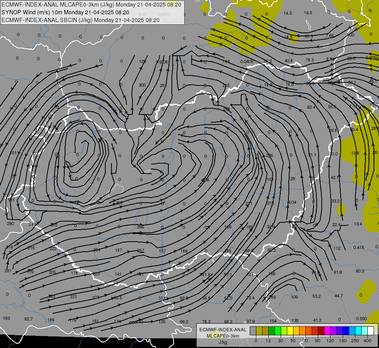Click the map value 13.4
The height and width of the screenshot is (348, 379).
point(358,224)
